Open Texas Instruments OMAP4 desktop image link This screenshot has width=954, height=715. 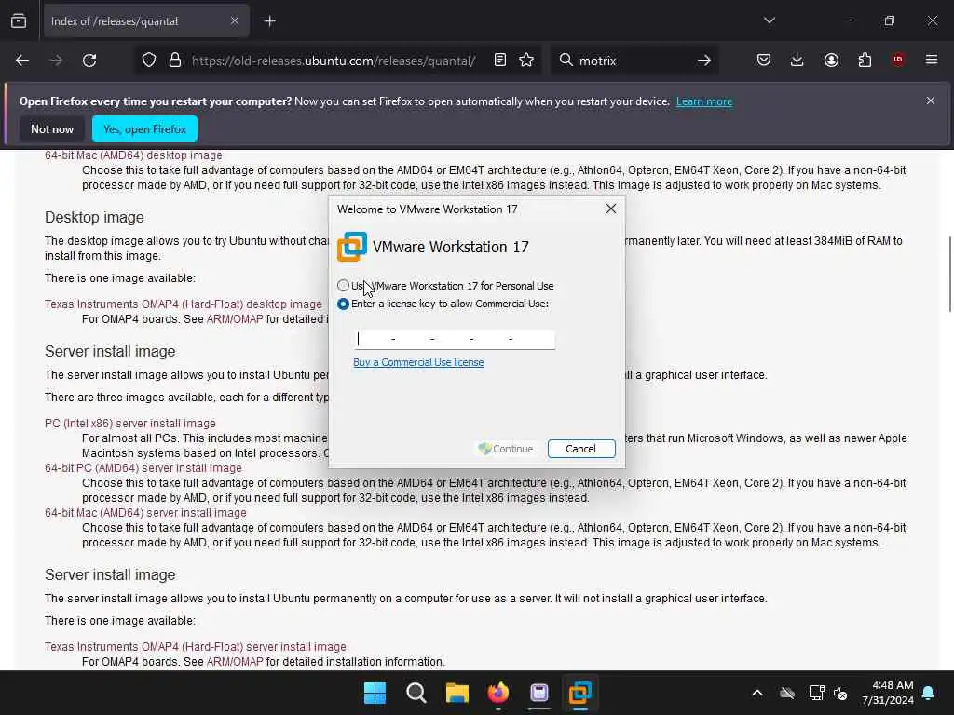click(x=184, y=304)
